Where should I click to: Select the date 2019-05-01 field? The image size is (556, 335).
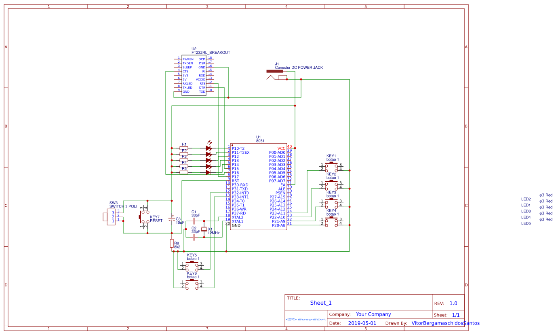point(362,323)
